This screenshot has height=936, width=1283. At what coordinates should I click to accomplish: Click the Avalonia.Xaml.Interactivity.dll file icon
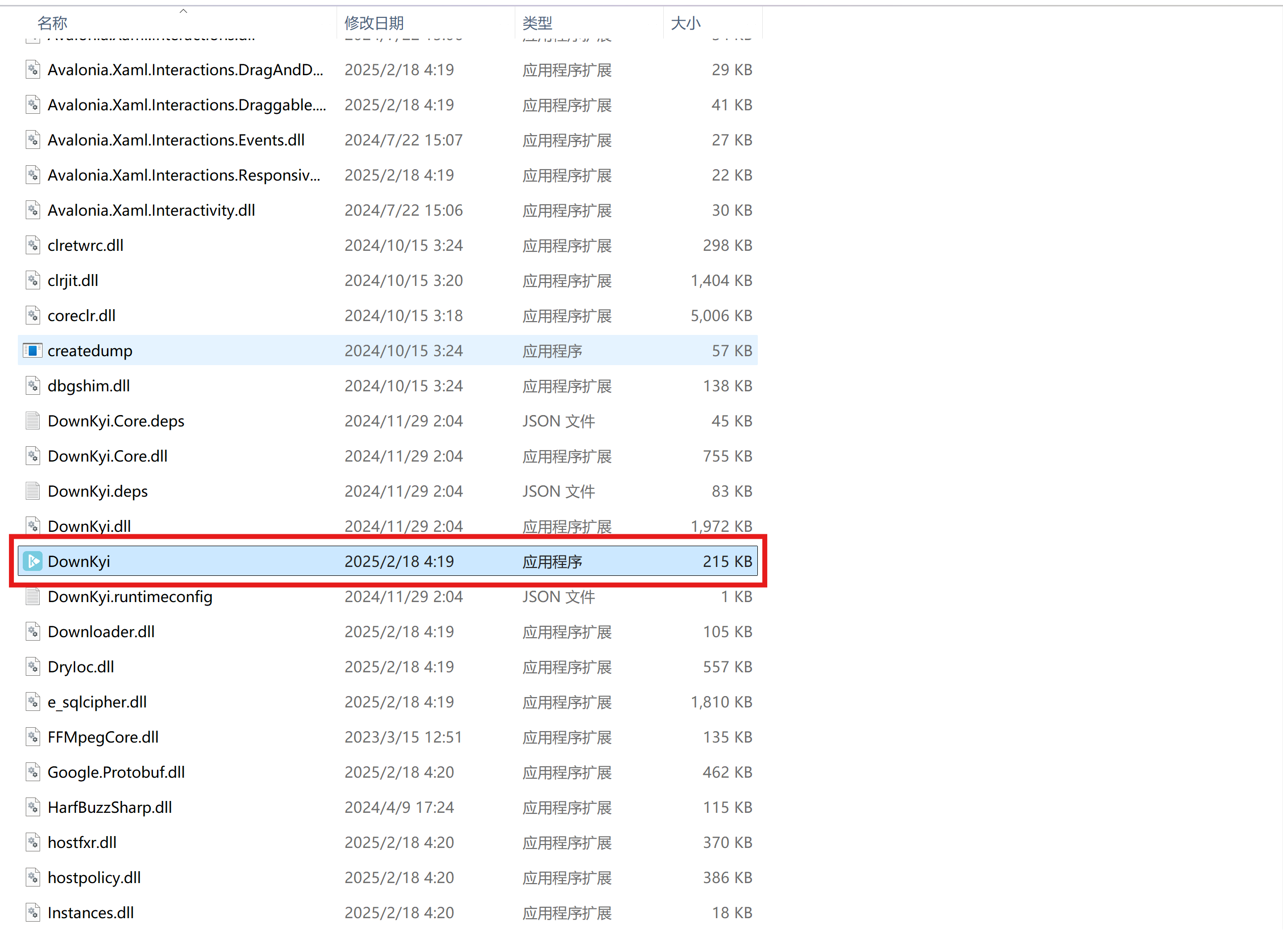[x=33, y=210]
